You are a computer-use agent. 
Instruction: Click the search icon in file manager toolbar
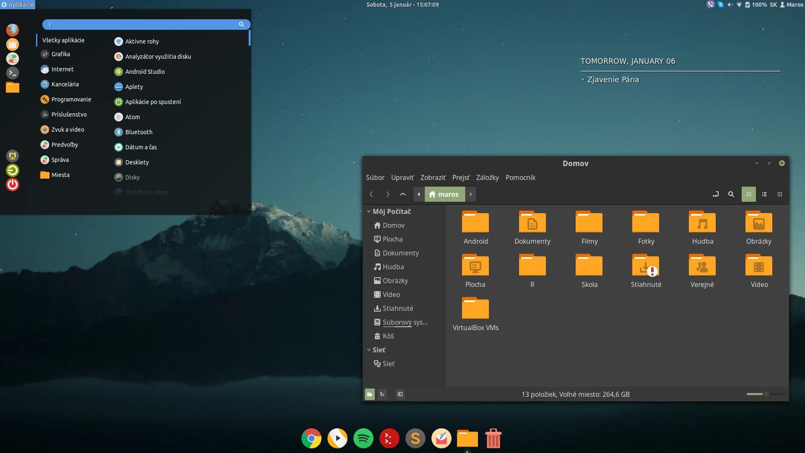pos(731,194)
